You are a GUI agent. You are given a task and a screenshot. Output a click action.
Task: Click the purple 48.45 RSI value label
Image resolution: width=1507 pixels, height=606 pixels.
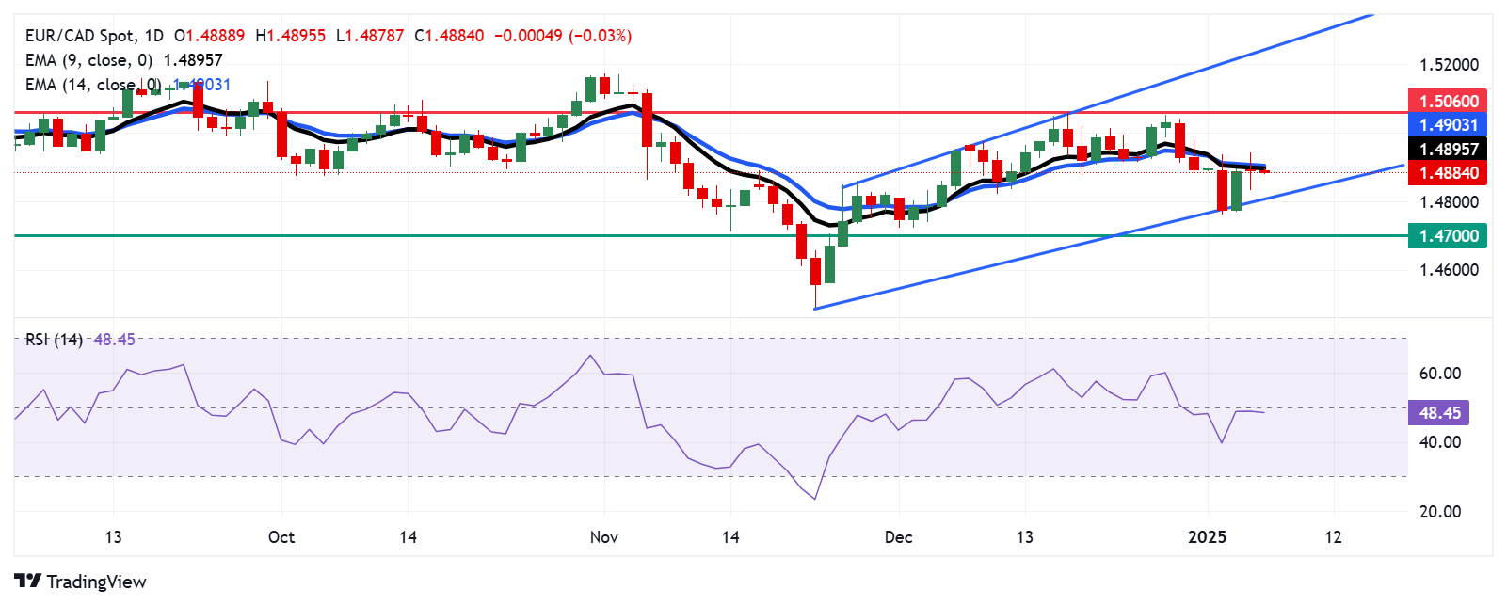(x=1439, y=413)
